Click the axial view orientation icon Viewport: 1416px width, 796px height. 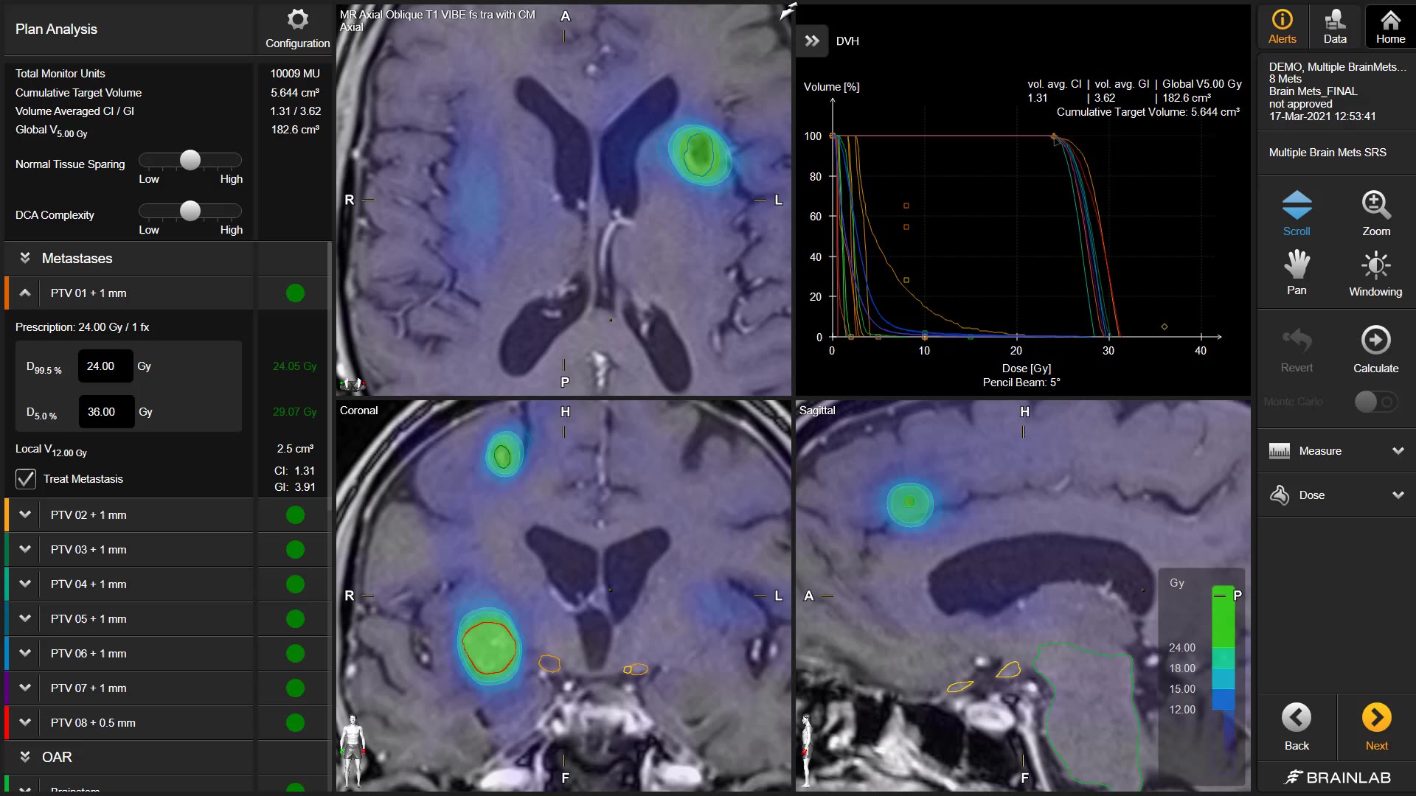coord(352,383)
